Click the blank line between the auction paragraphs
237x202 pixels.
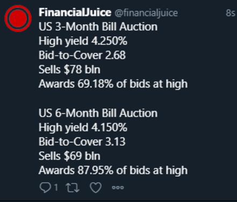pyautogui.click(x=113, y=98)
